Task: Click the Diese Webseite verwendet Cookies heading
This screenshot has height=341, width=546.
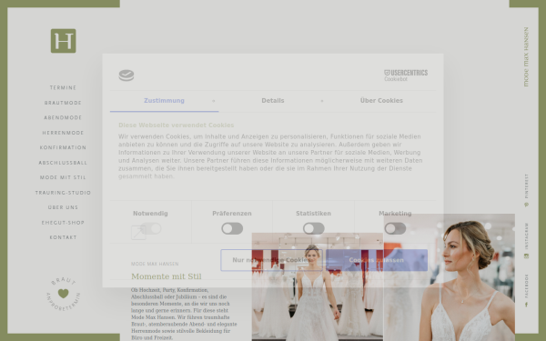Action: point(177,125)
